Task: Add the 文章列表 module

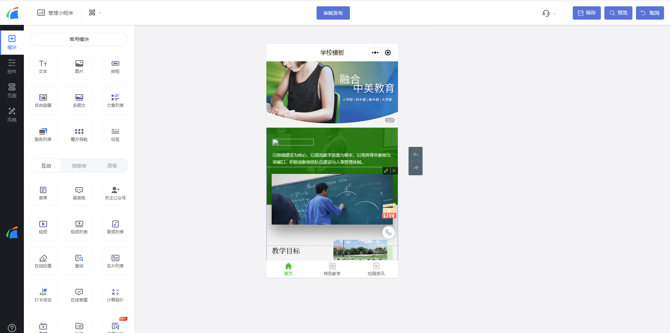Action: (115, 101)
